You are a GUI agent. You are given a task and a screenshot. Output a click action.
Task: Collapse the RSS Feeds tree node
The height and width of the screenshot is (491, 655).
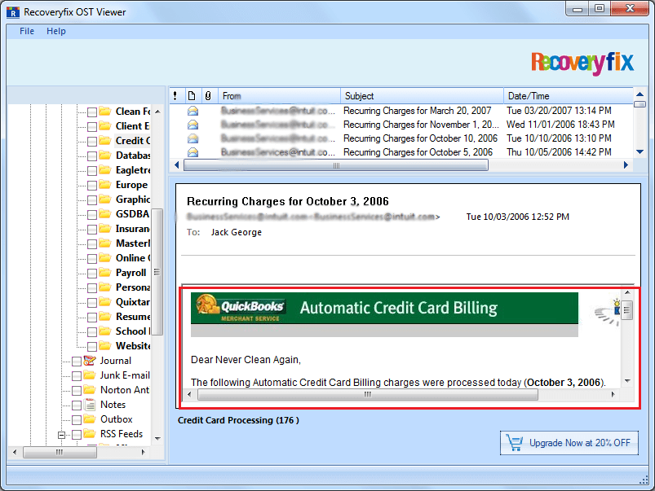click(x=61, y=435)
